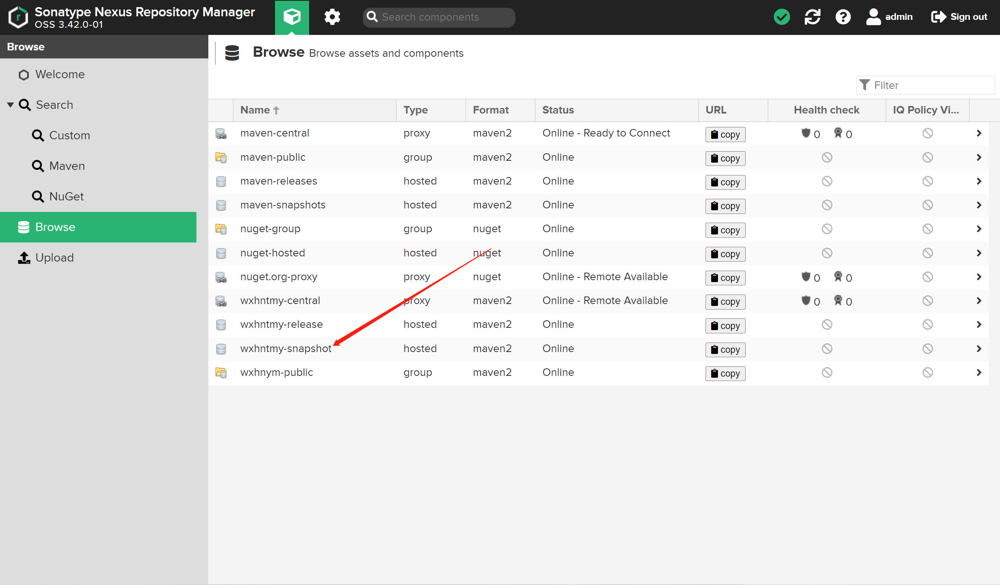Open Search in the sidebar

click(46, 105)
